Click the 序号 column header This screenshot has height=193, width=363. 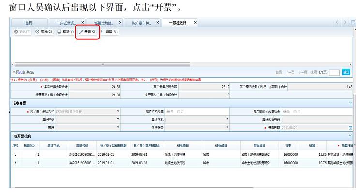pyautogui.click(x=15, y=145)
